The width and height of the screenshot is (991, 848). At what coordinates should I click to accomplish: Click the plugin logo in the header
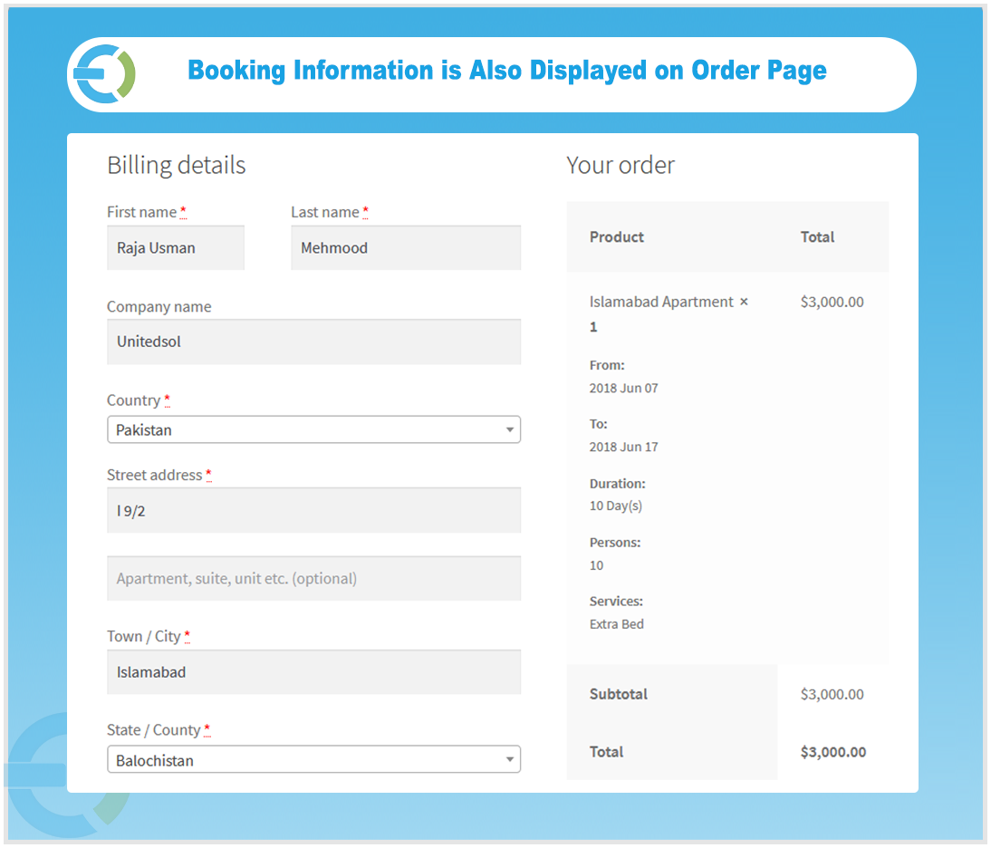(102, 73)
